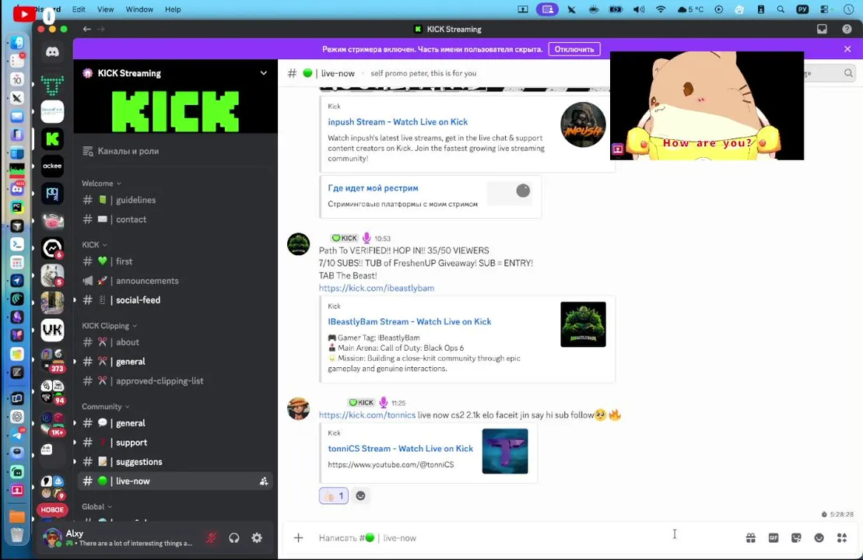Open the kick.com/tonnics link
863x560 pixels.
(367, 415)
